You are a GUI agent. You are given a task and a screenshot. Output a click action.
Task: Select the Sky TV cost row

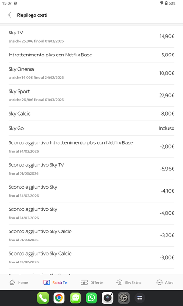point(91,36)
